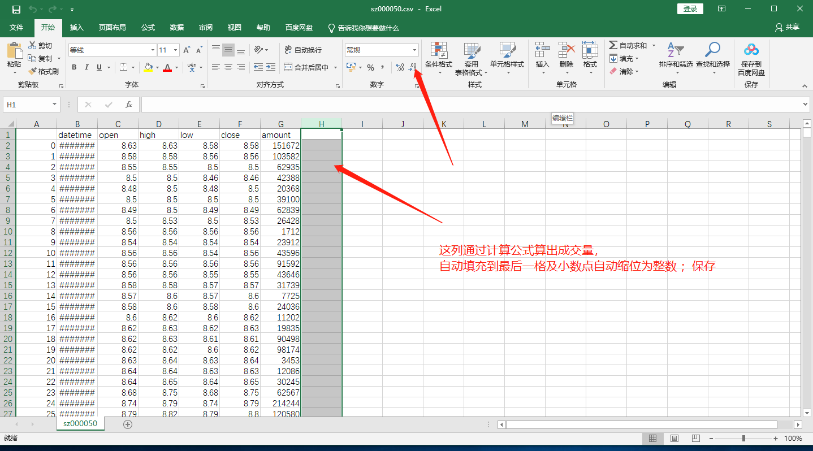
Task: Open the File (文件) tab
Action: pos(16,27)
